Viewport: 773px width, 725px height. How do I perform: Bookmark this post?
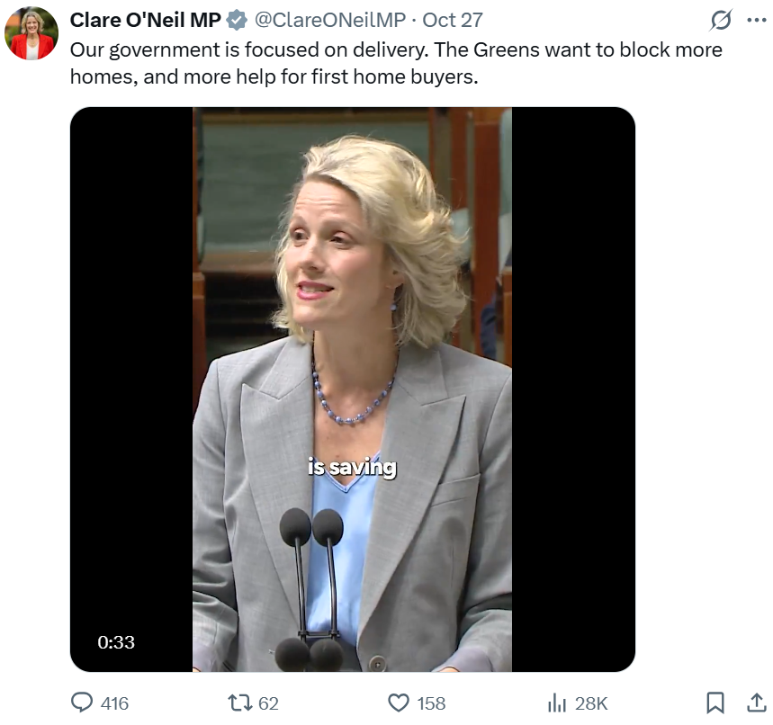point(715,703)
